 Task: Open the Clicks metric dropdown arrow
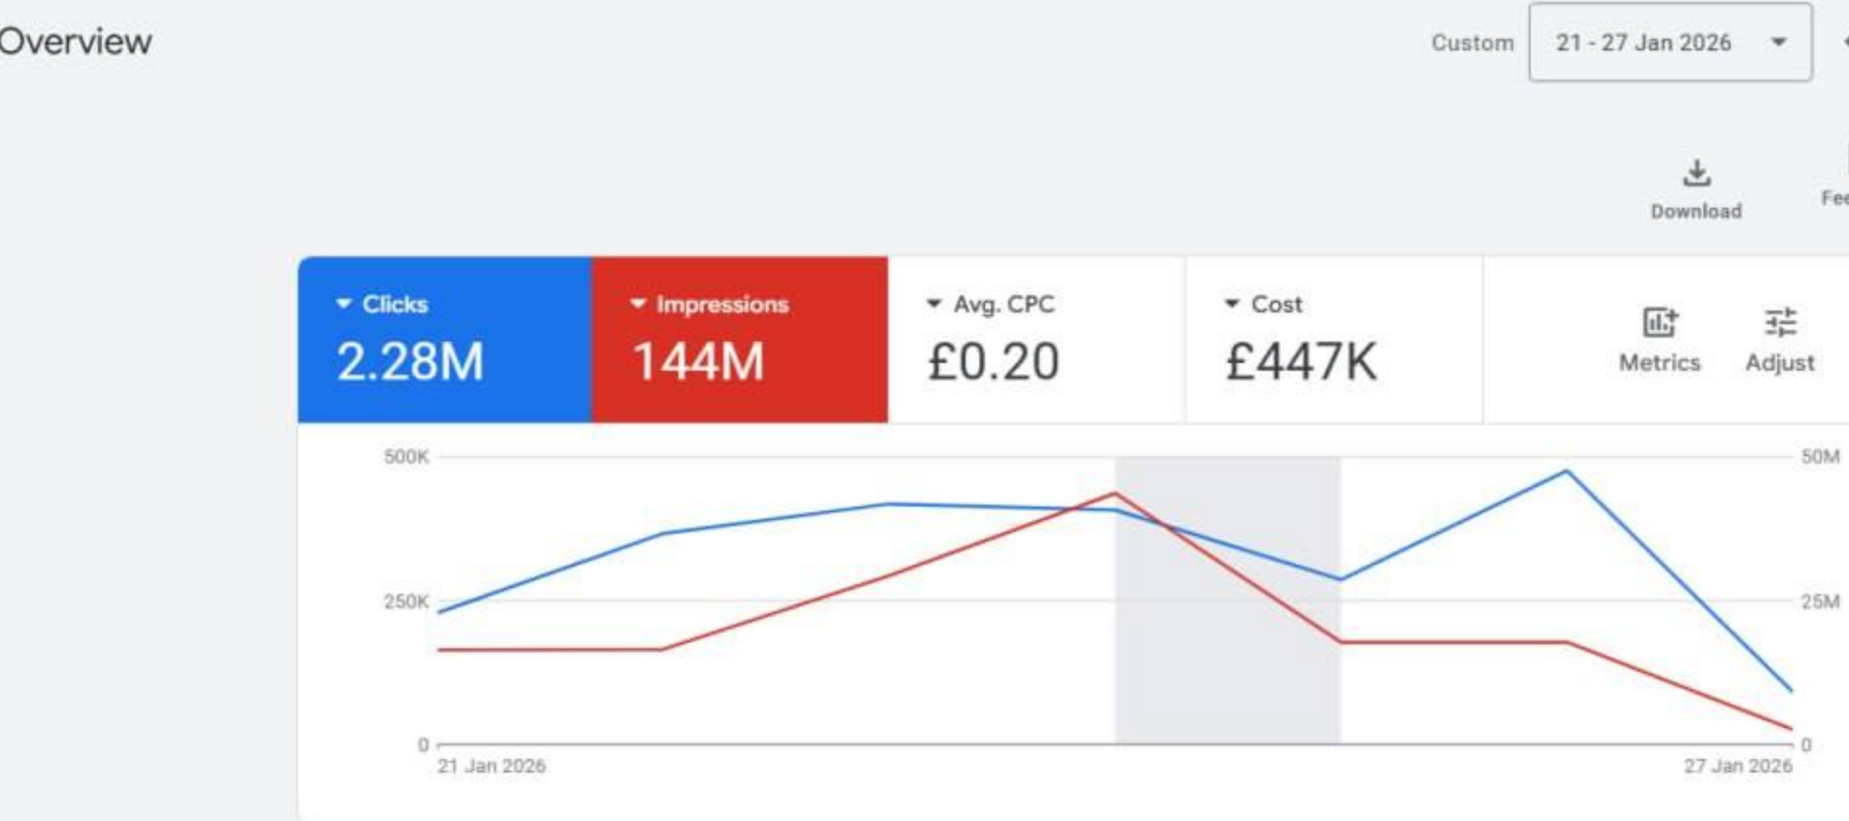click(x=342, y=304)
